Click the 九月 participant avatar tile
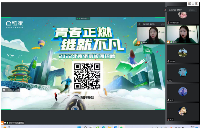 [x=183, y=111]
